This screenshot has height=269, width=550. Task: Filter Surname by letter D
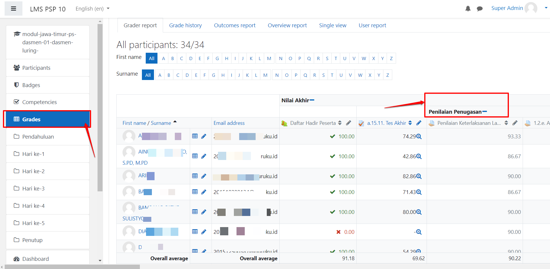click(x=187, y=75)
